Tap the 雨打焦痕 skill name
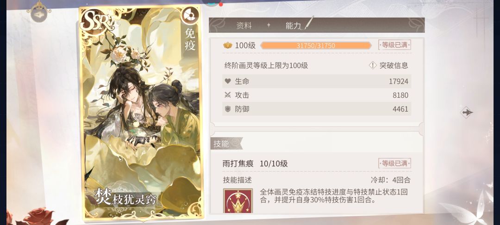Image resolution: width=500 pixels, height=225 pixels. pos(238,164)
